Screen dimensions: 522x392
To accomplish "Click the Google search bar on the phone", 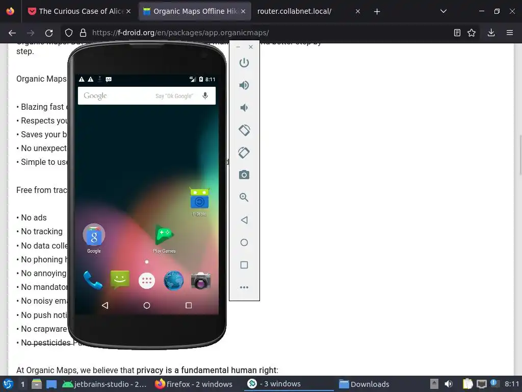I will 147,96.
